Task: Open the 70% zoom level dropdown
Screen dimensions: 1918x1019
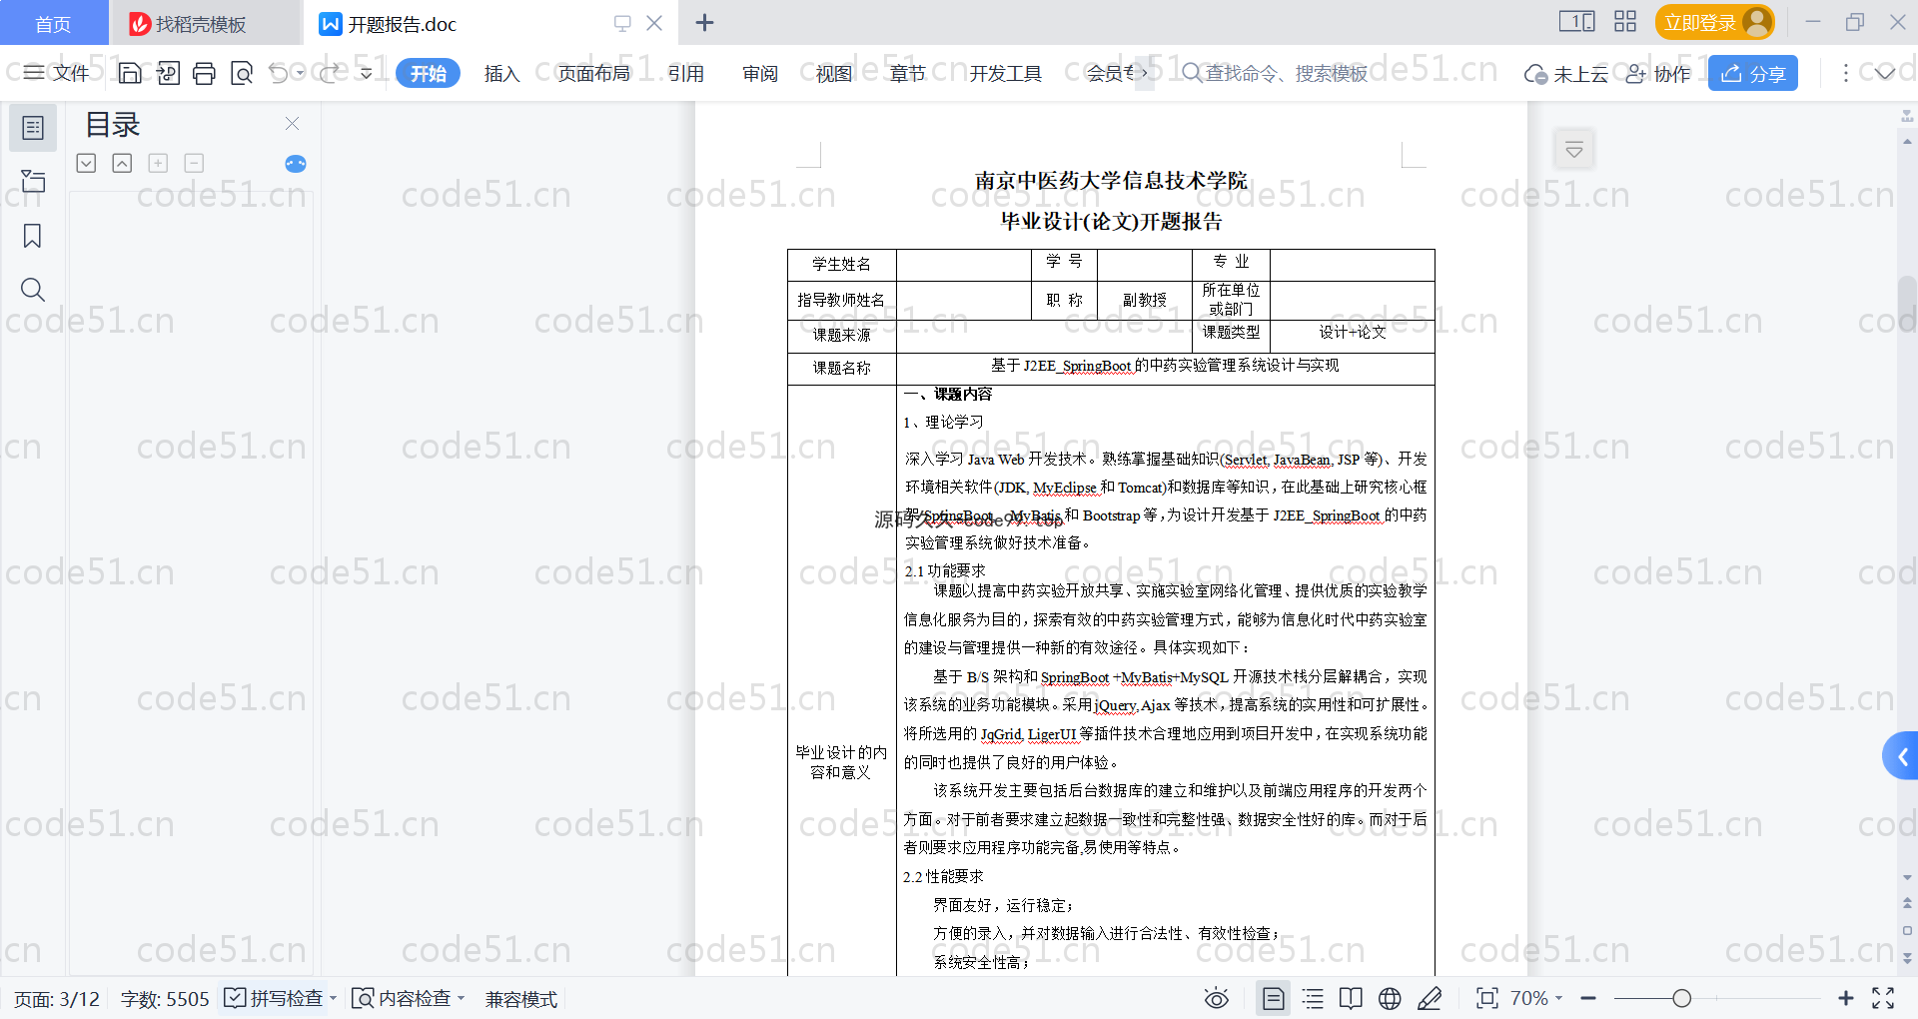Action: coord(1535,999)
